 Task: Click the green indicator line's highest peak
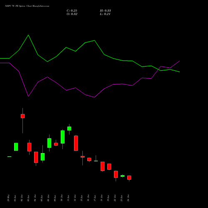tap(28, 35)
